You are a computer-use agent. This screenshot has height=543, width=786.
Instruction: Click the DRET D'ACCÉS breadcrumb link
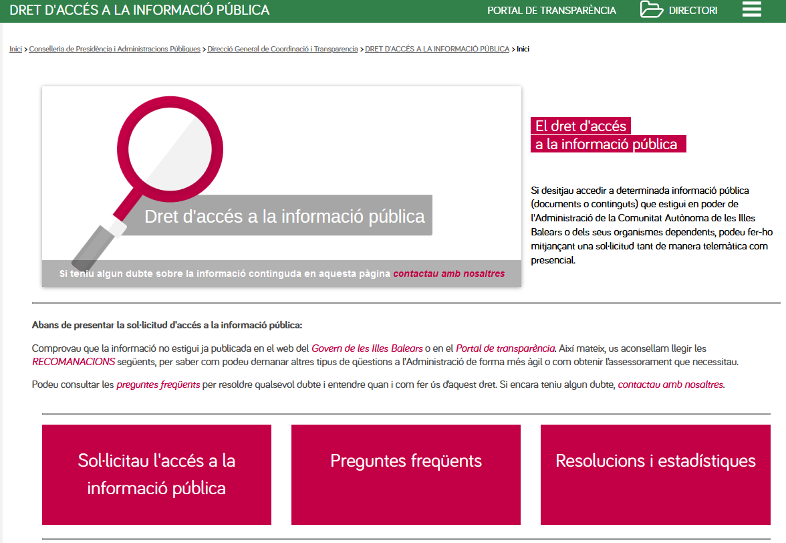437,49
